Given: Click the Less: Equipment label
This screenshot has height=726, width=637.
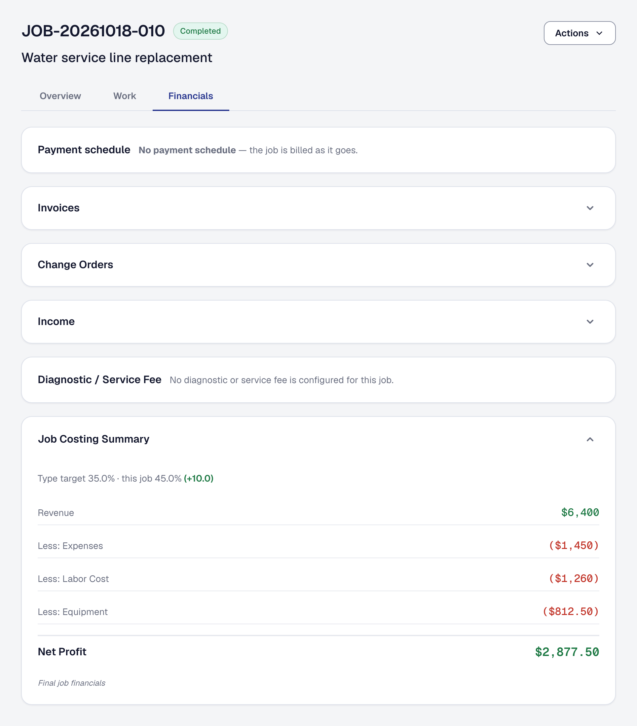Looking at the screenshot, I should [x=72, y=612].
